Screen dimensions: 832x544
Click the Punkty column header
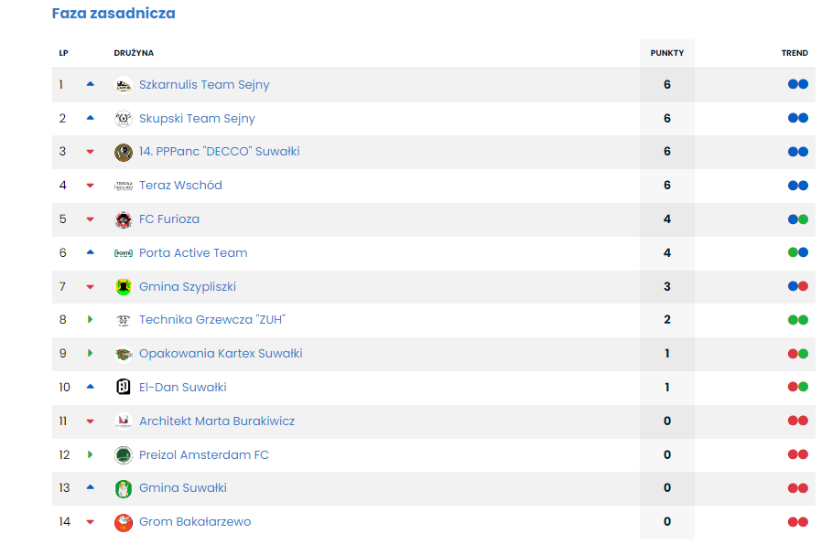(666, 53)
